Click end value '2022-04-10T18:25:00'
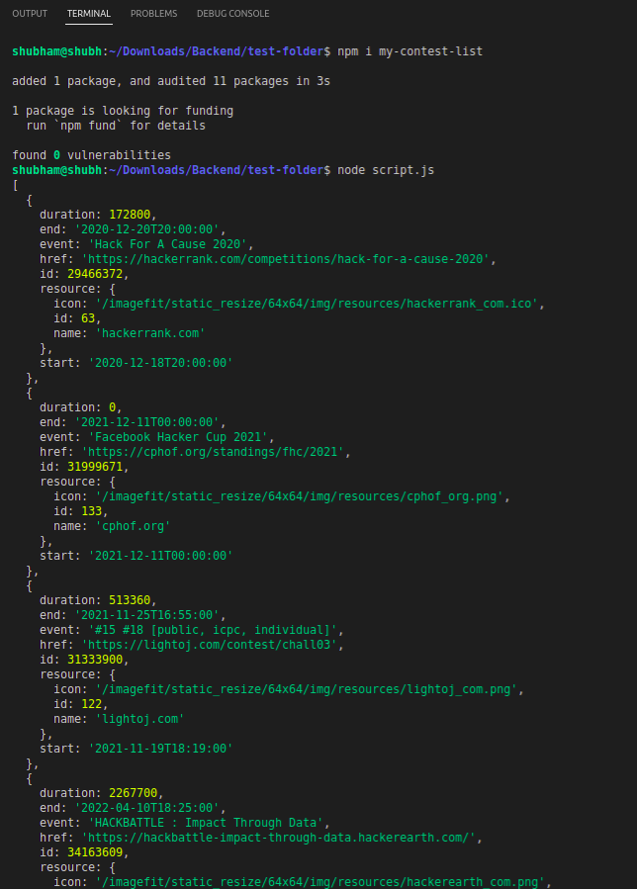The height and width of the screenshot is (890, 637). [x=147, y=808]
